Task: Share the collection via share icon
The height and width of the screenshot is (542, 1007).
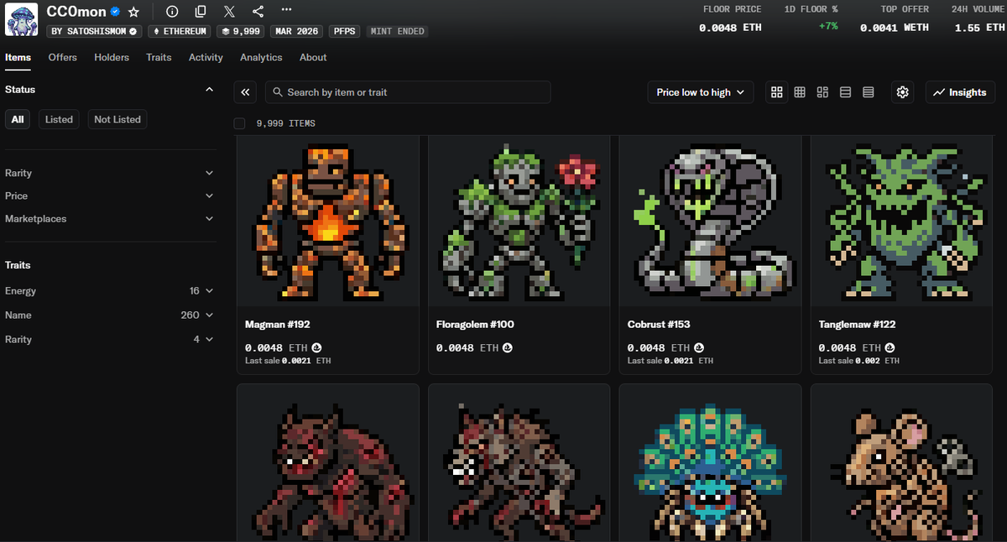Action: pos(258,12)
